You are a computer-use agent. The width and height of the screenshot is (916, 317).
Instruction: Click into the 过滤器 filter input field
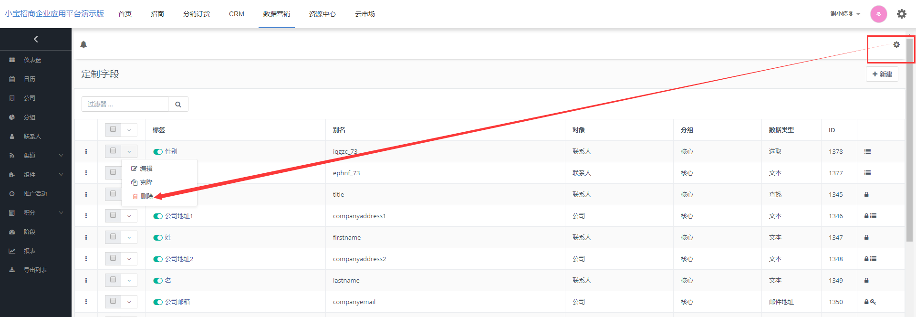click(125, 104)
